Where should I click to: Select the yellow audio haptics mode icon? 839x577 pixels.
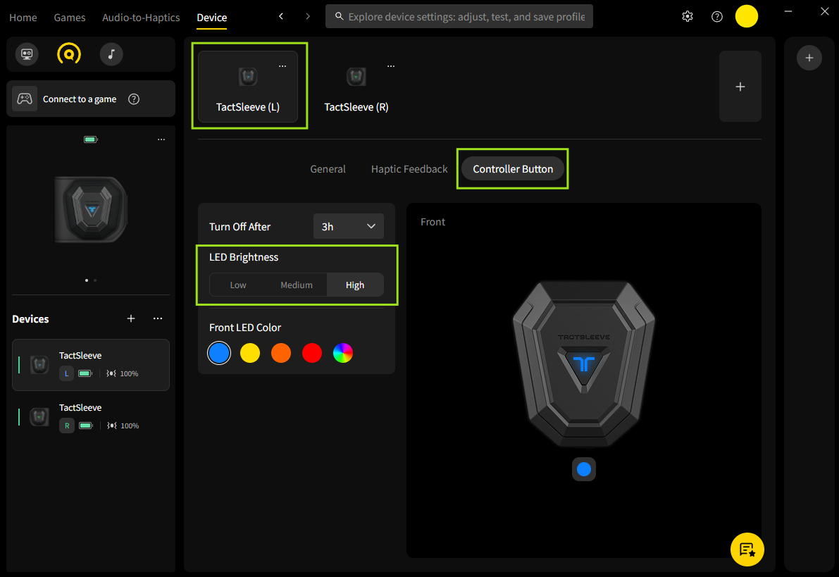(x=69, y=54)
